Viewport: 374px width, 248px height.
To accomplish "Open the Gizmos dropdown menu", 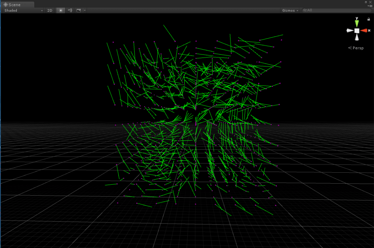I will click(x=290, y=11).
